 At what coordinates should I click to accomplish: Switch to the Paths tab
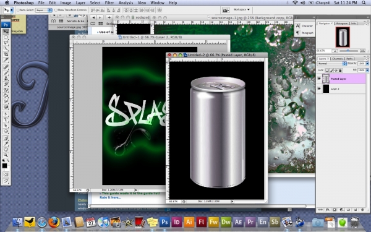click(349, 59)
